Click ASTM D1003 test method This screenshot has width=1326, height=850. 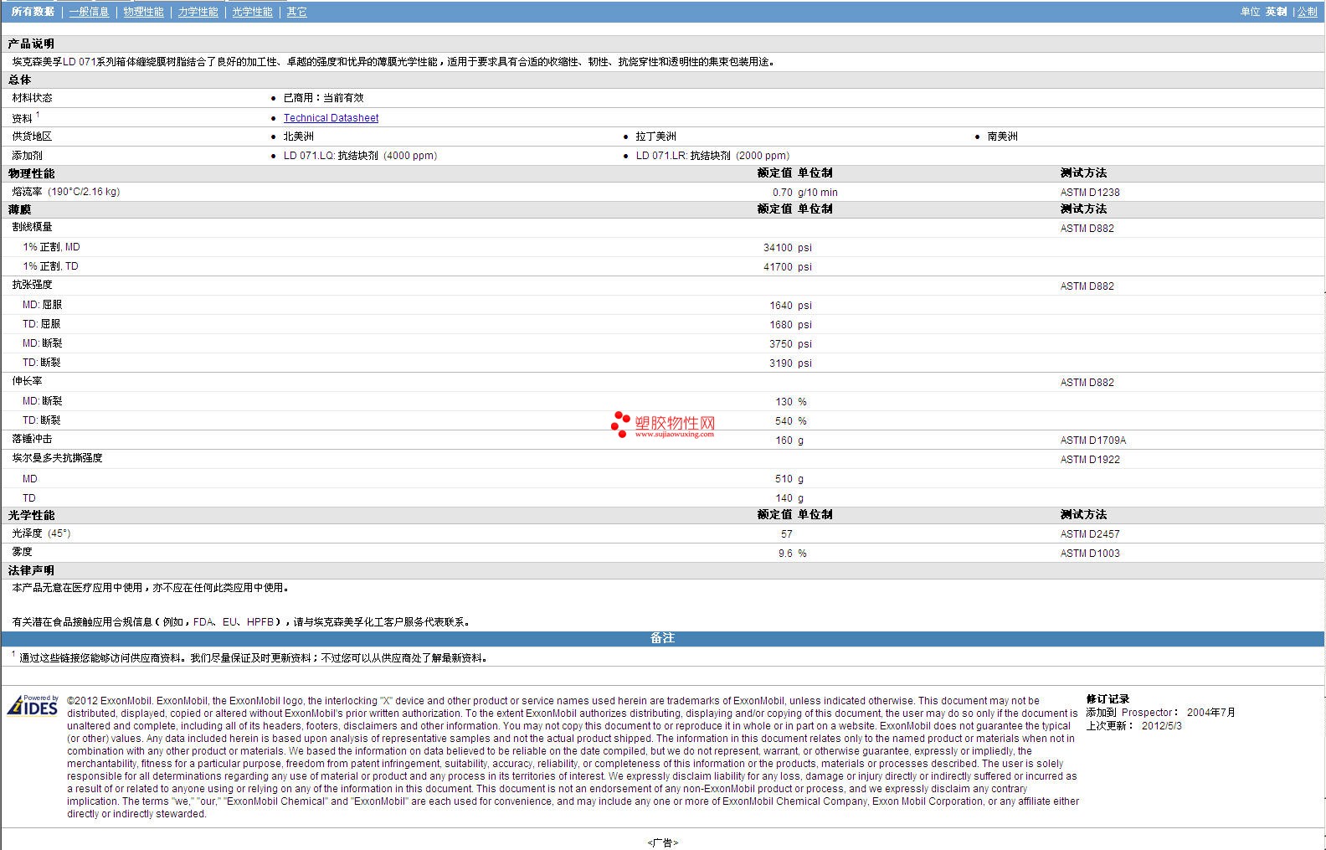(x=1089, y=554)
